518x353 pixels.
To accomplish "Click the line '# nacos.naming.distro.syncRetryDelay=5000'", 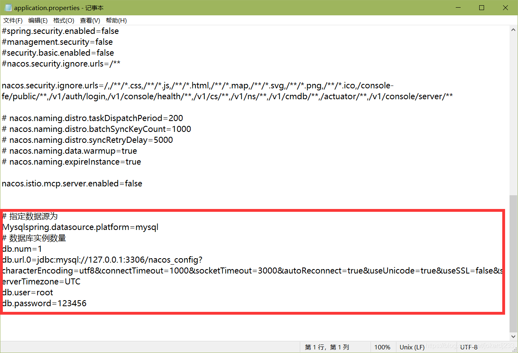I will [87, 140].
